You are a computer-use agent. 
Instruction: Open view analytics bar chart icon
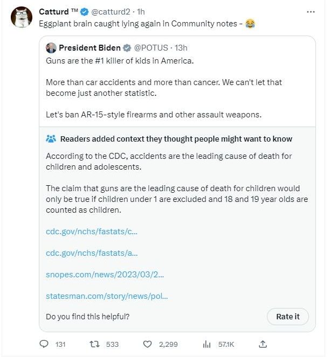click(205, 344)
